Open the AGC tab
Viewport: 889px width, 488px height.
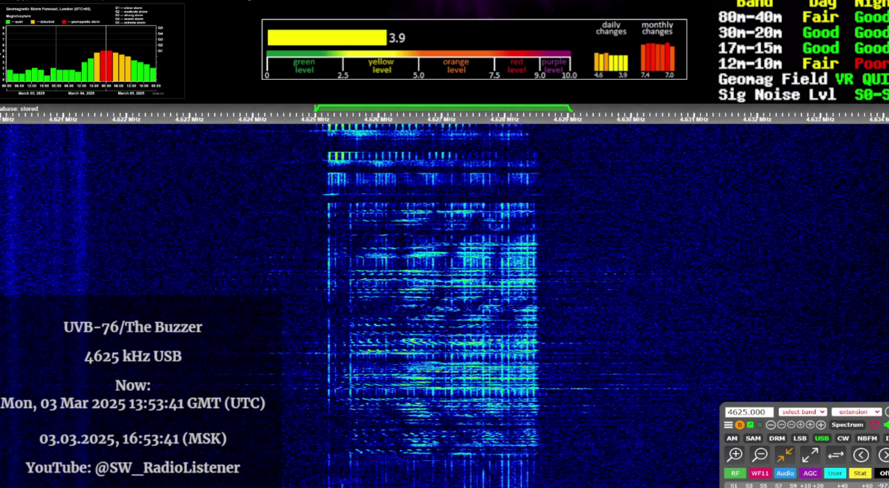pyautogui.click(x=810, y=473)
